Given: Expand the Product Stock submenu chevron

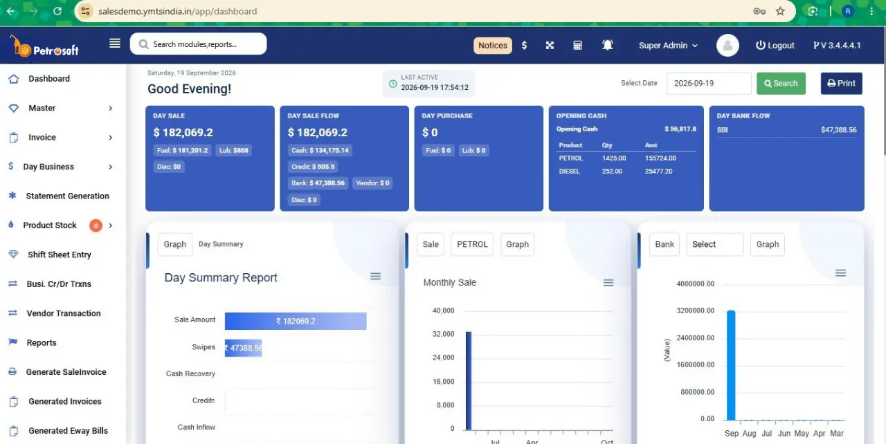Looking at the screenshot, I should [111, 225].
